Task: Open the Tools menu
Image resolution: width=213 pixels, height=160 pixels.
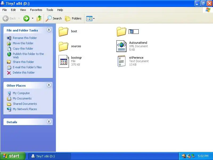Action: [x=50, y=10]
